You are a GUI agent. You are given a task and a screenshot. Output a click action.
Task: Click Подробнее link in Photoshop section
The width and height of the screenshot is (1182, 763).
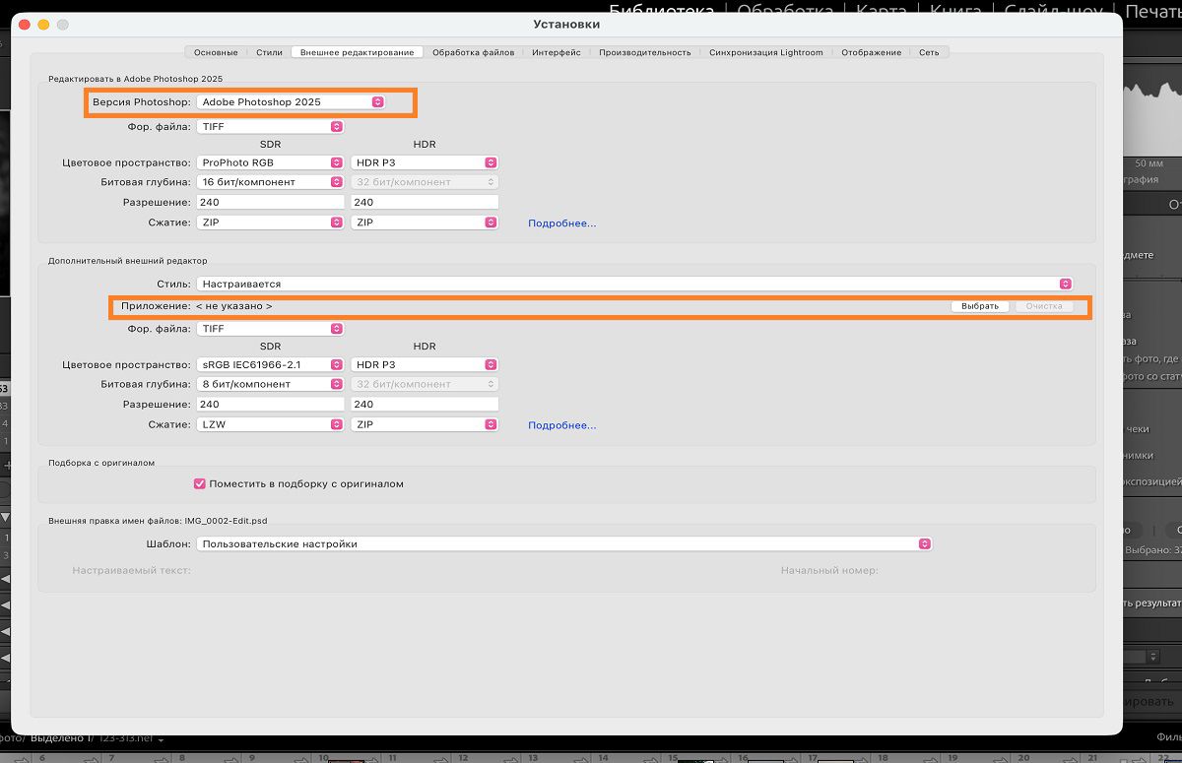click(561, 223)
